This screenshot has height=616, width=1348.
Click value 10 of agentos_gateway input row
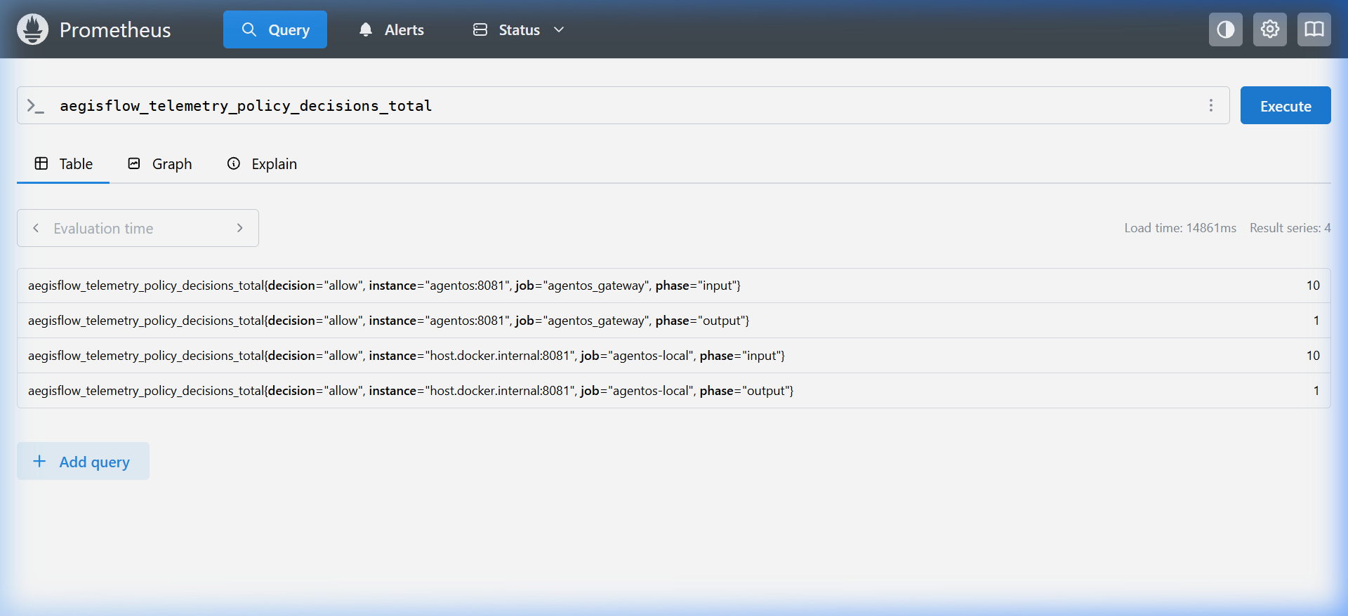click(x=1313, y=286)
